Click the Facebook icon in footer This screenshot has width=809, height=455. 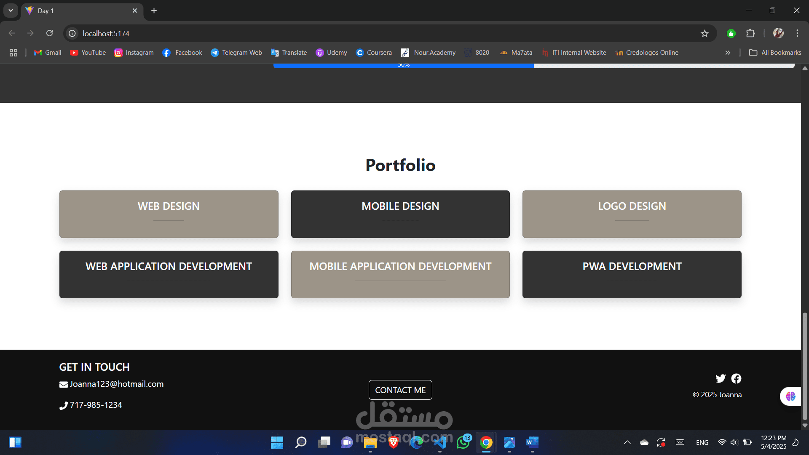coord(736,378)
